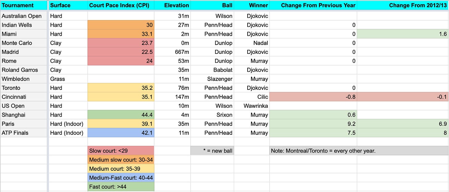Select the CPI value 30 cell
The height and width of the screenshot is (192, 449).
click(121, 25)
